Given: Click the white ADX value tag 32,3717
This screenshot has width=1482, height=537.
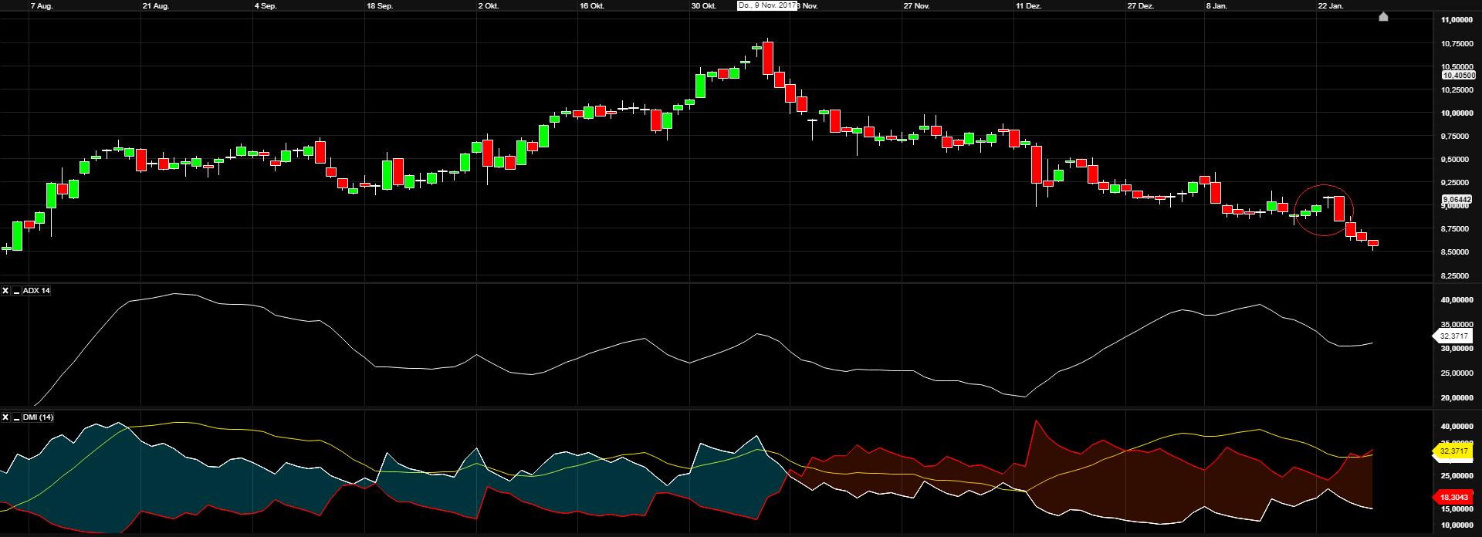Looking at the screenshot, I should click(1453, 336).
